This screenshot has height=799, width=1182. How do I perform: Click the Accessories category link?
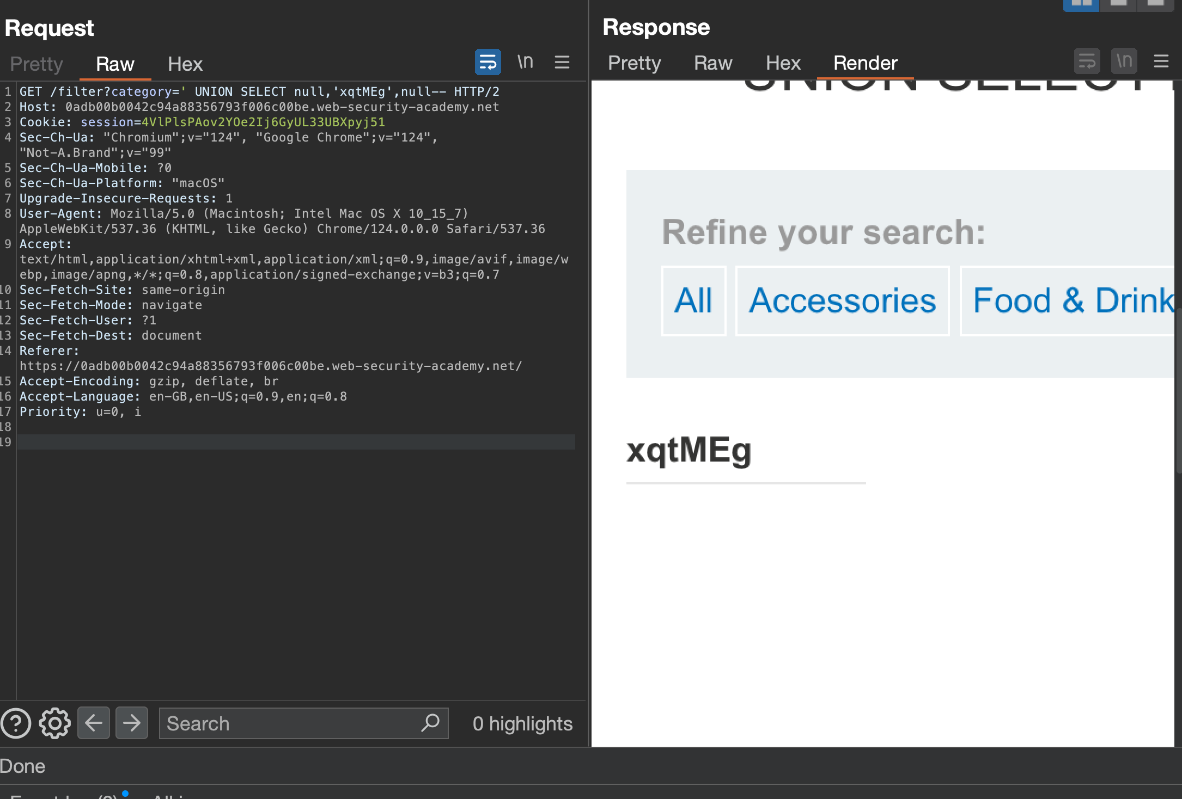(842, 300)
